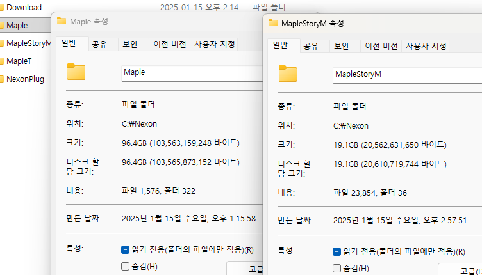Click large folder icon in Maple properties
Viewport: 482px width, 275px height.
coord(76,72)
